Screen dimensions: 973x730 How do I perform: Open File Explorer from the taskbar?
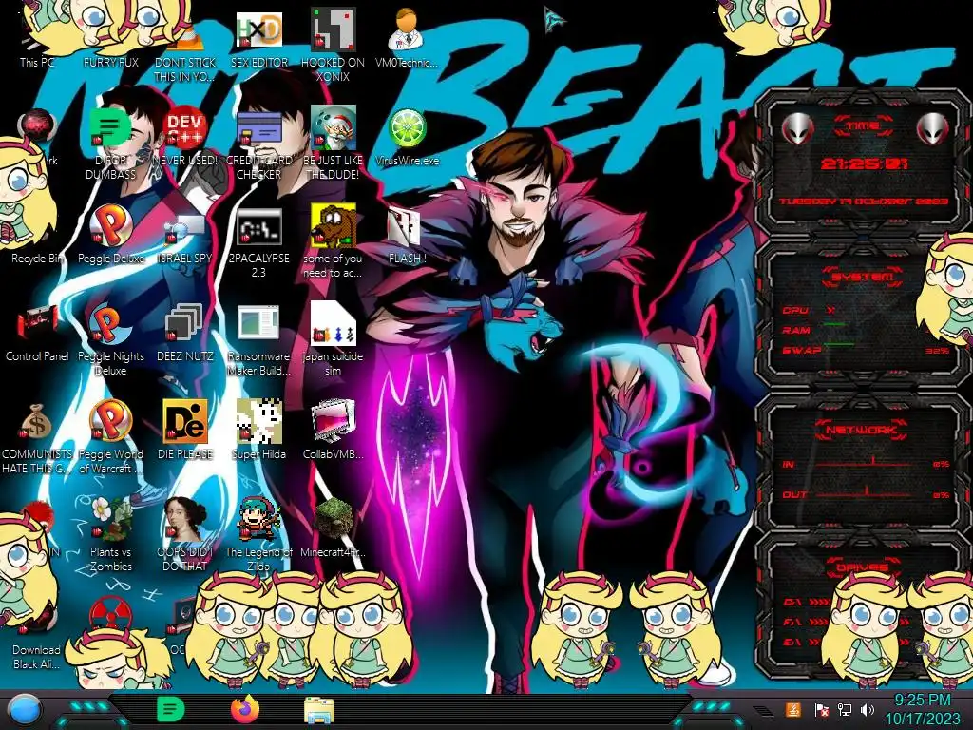319,710
